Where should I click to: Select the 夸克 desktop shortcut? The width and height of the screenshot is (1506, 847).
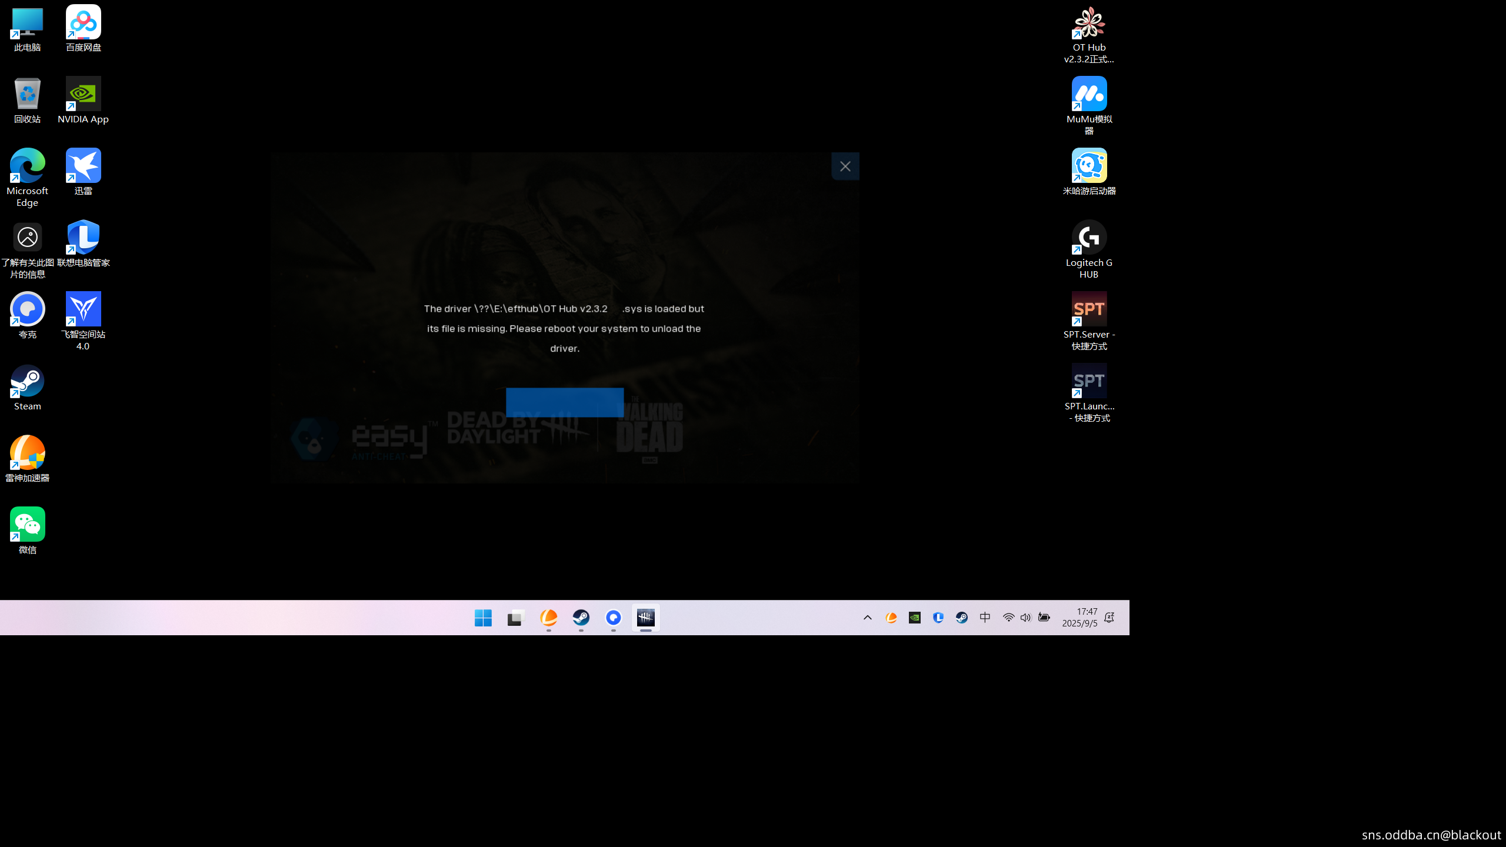tap(27, 316)
